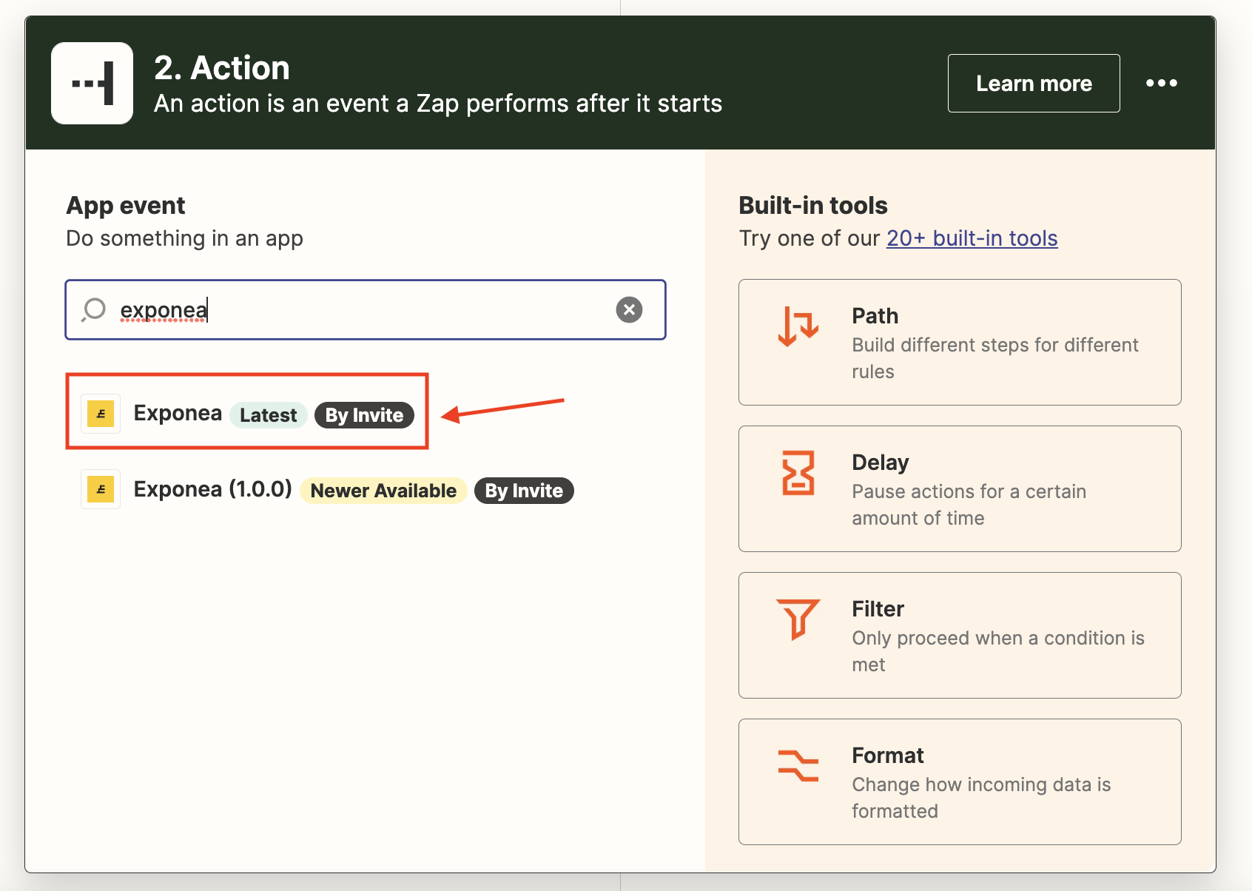
Task: Click the Delay hourglass icon
Action: pos(798,473)
